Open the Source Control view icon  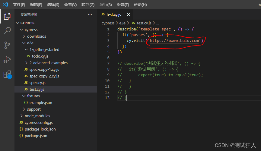click(x=7, y=45)
